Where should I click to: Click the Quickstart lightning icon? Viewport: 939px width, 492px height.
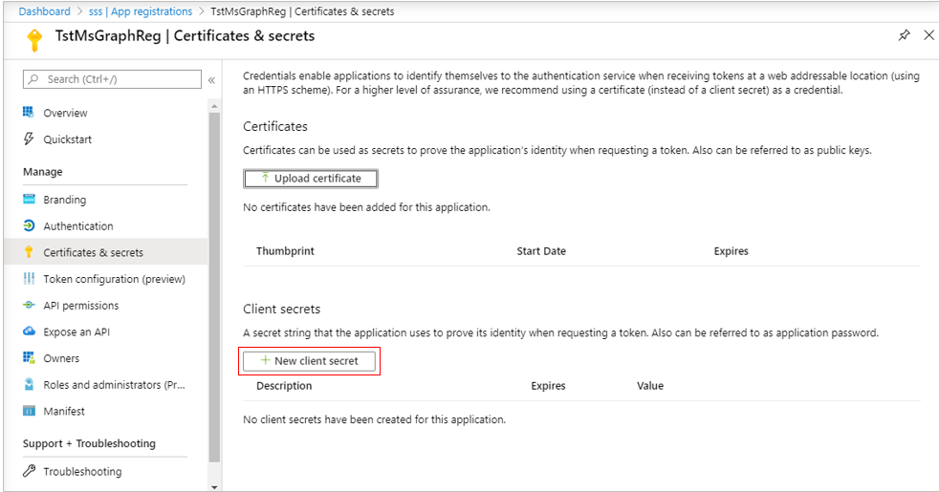click(28, 139)
